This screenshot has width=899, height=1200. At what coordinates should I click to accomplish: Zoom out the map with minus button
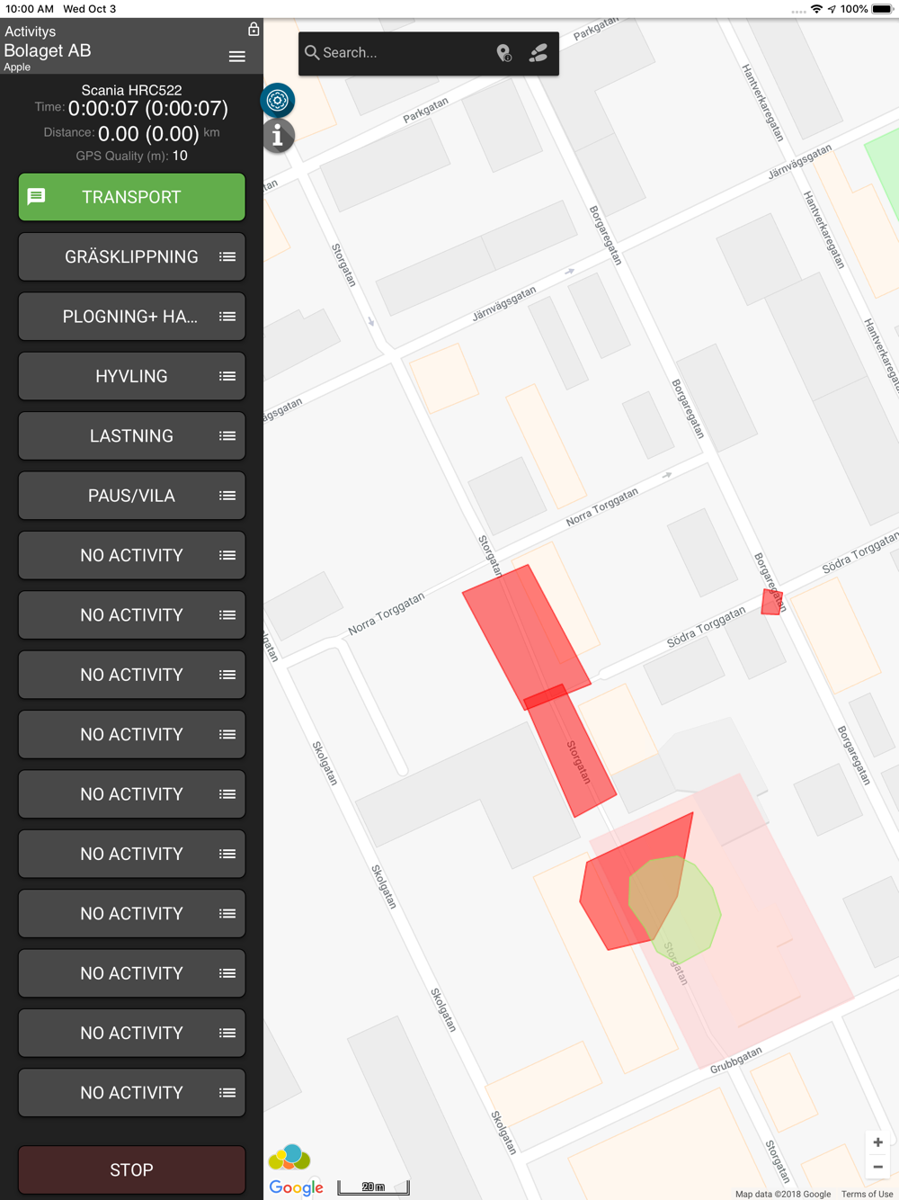(878, 1167)
